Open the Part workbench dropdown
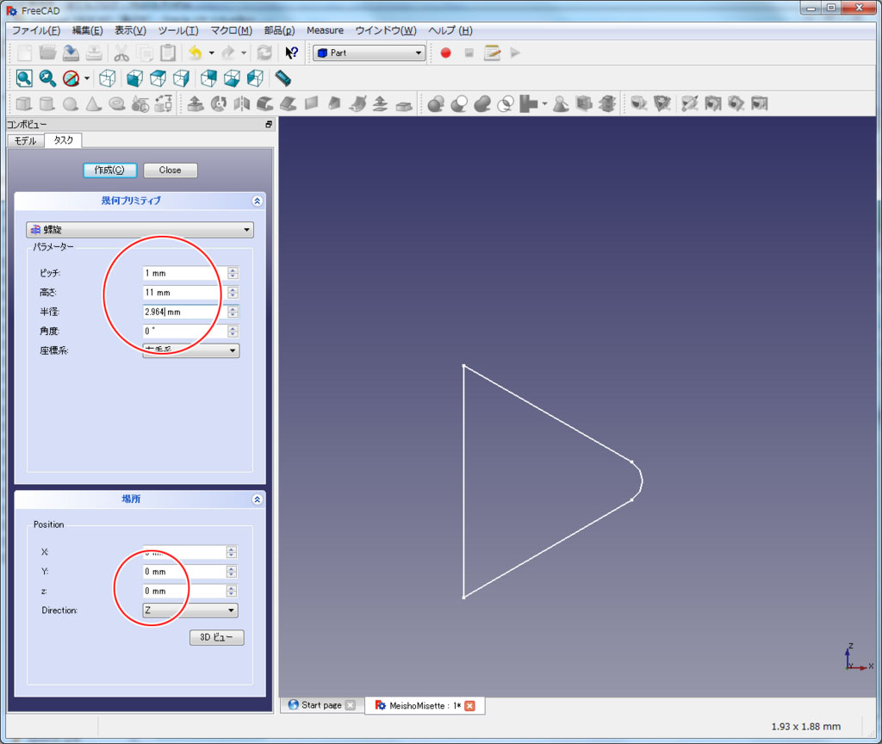Image resolution: width=882 pixels, height=744 pixels. coord(369,53)
